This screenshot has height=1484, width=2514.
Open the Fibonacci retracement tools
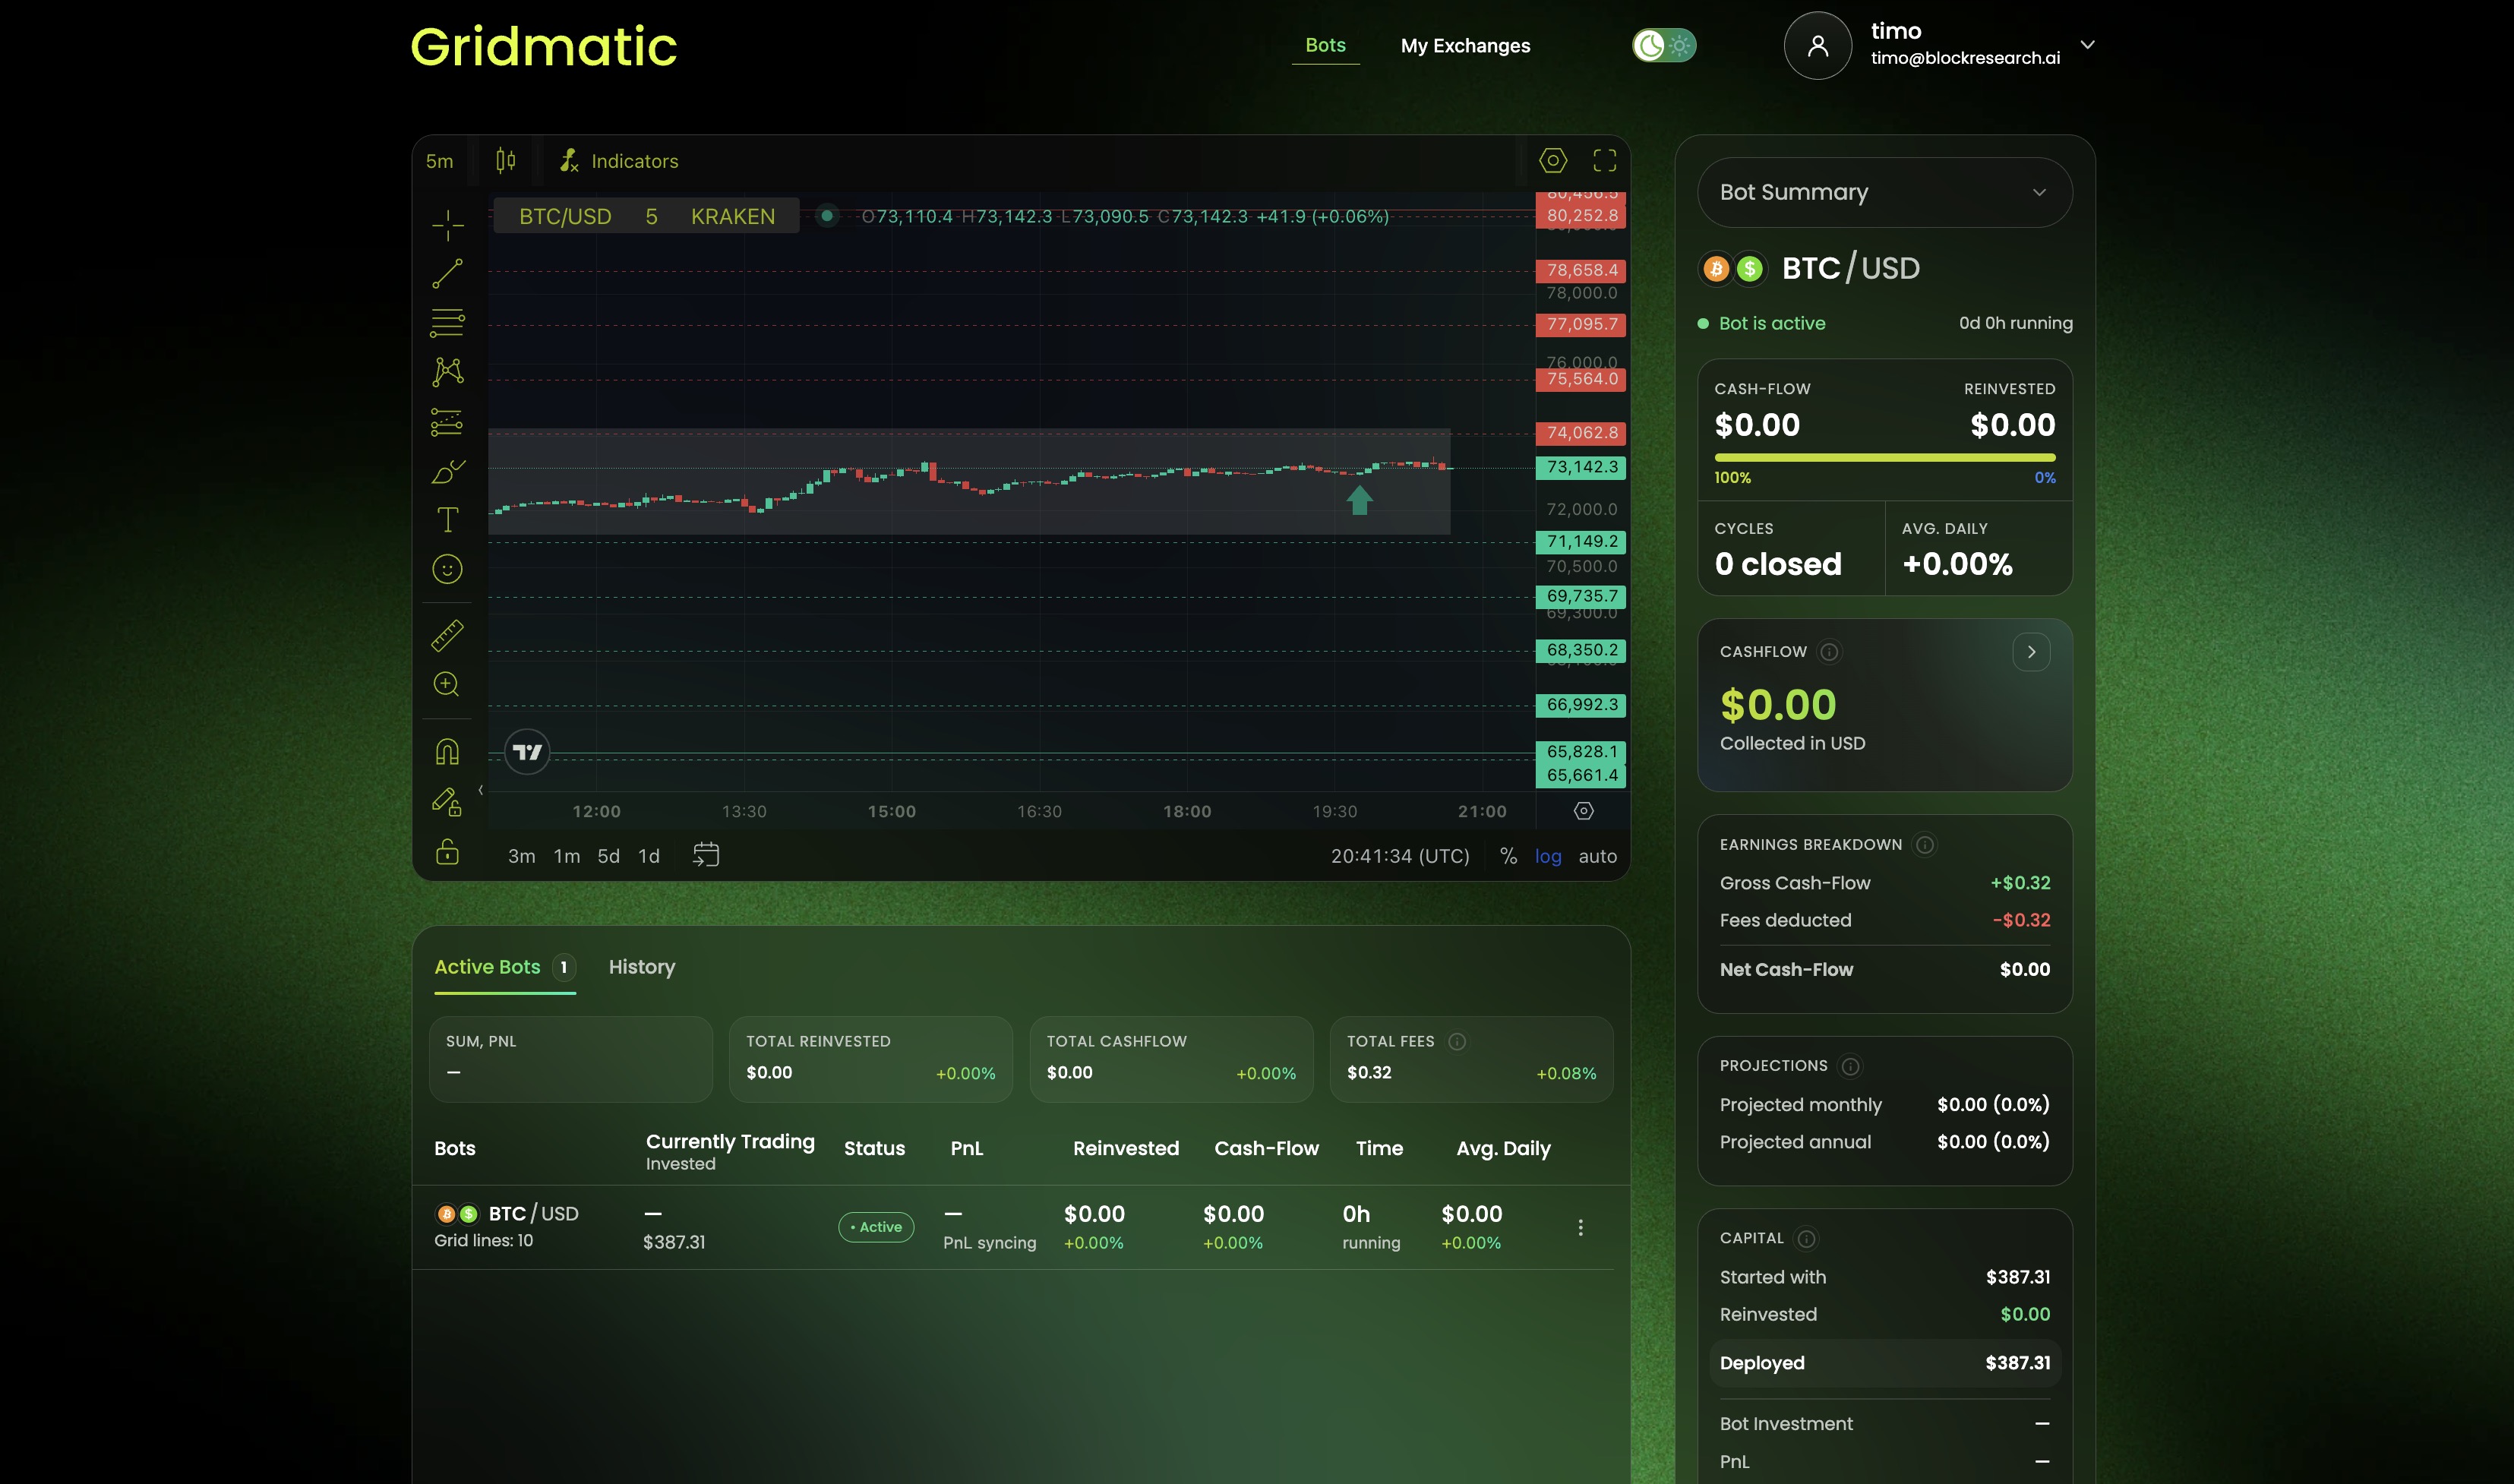447,322
